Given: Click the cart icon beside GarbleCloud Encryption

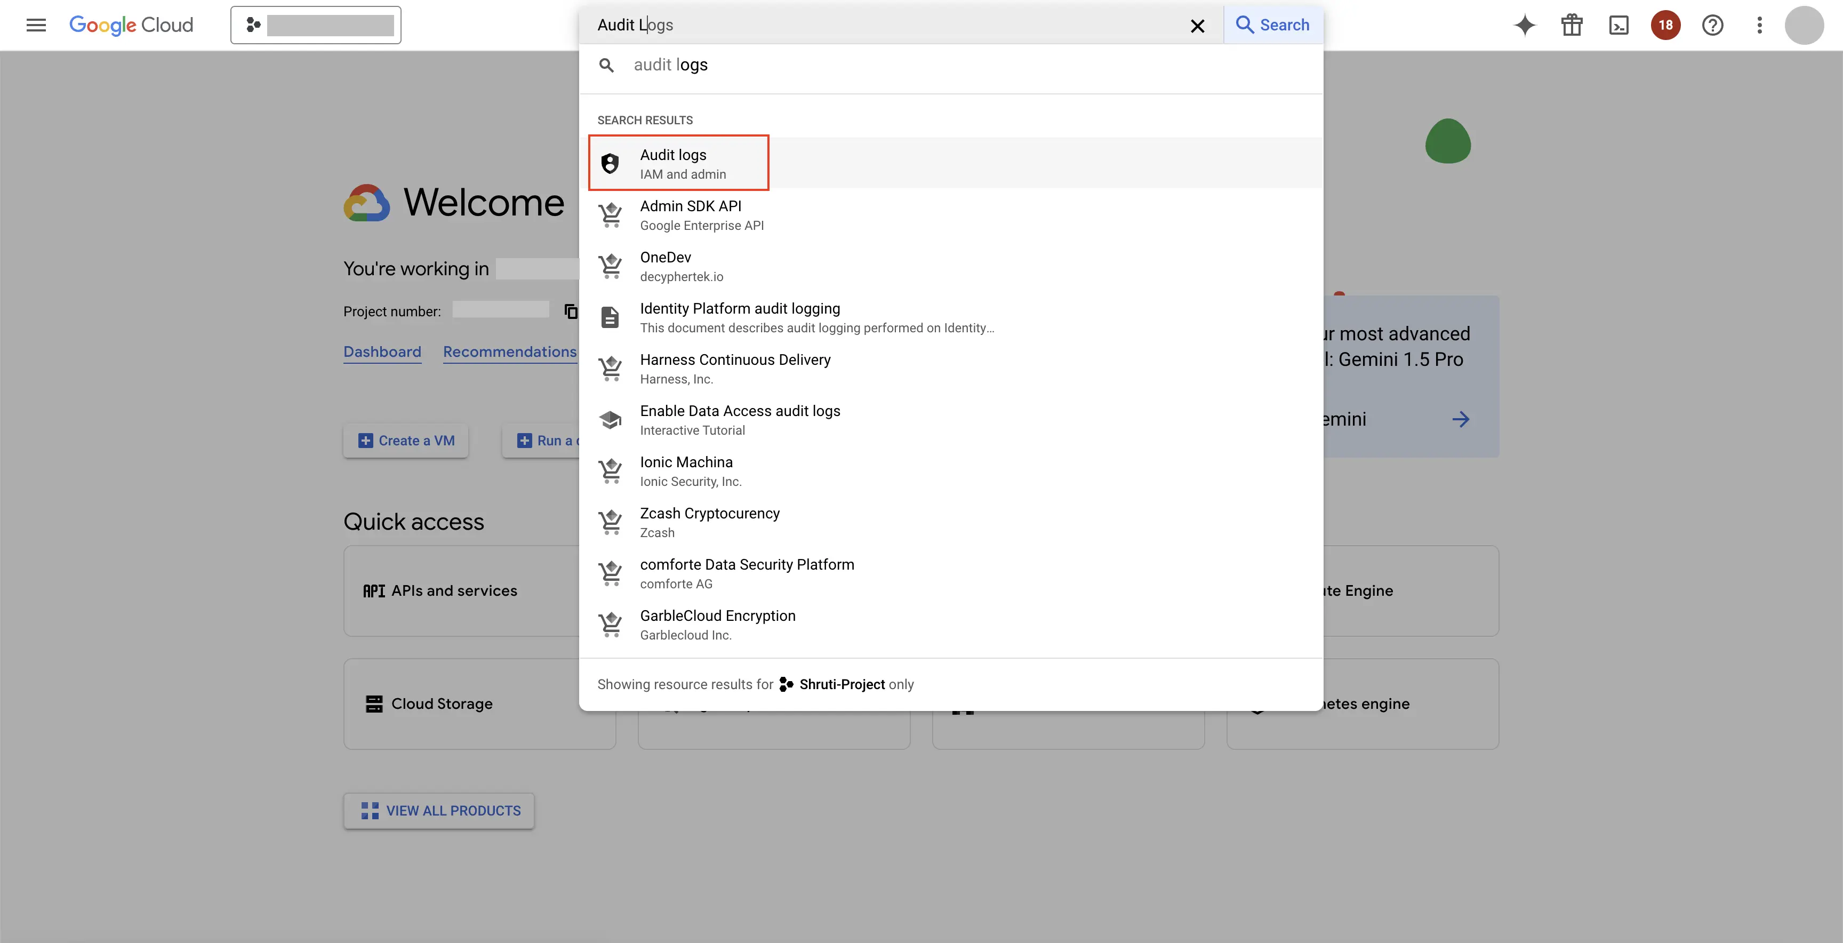Looking at the screenshot, I should tap(610, 625).
